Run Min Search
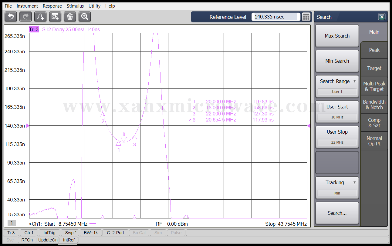This screenshot has width=392, height=246. pyautogui.click(x=337, y=61)
